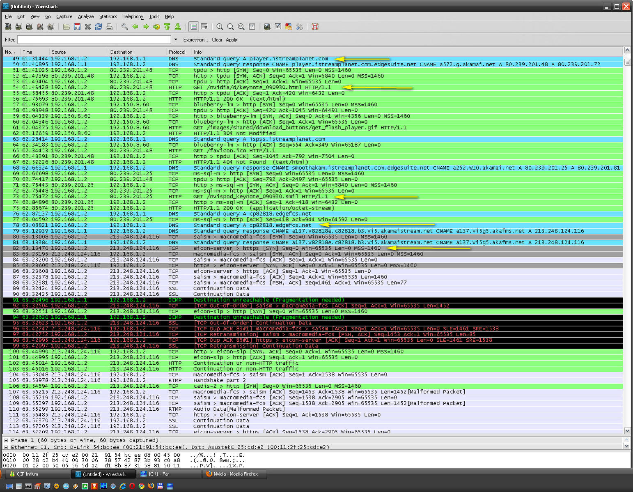Viewport: 633px width, 492px height.
Task: Click inside the Filter text field
Action: coord(94,40)
